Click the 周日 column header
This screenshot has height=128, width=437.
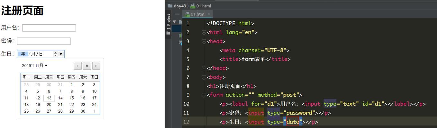(94, 77)
